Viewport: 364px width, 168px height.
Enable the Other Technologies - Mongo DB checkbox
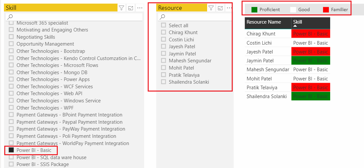coord(11,72)
